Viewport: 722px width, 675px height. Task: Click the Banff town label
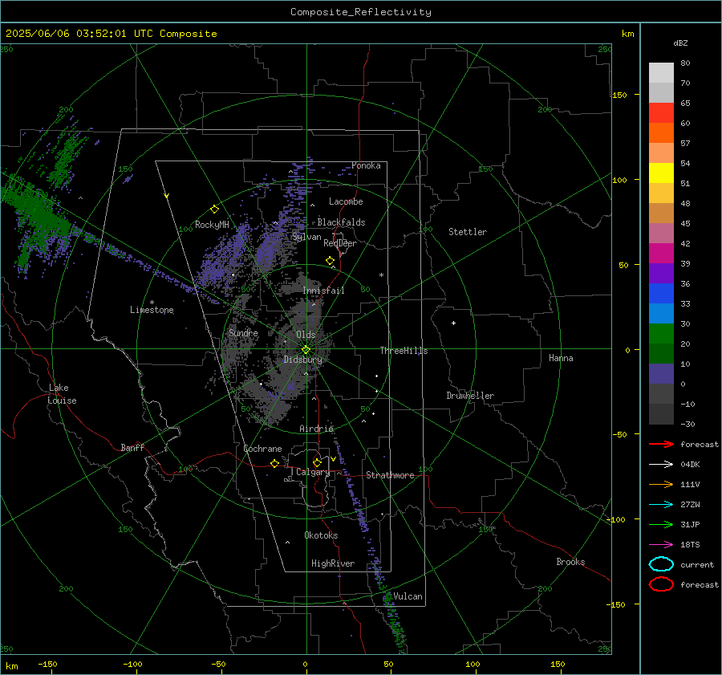[x=132, y=447]
